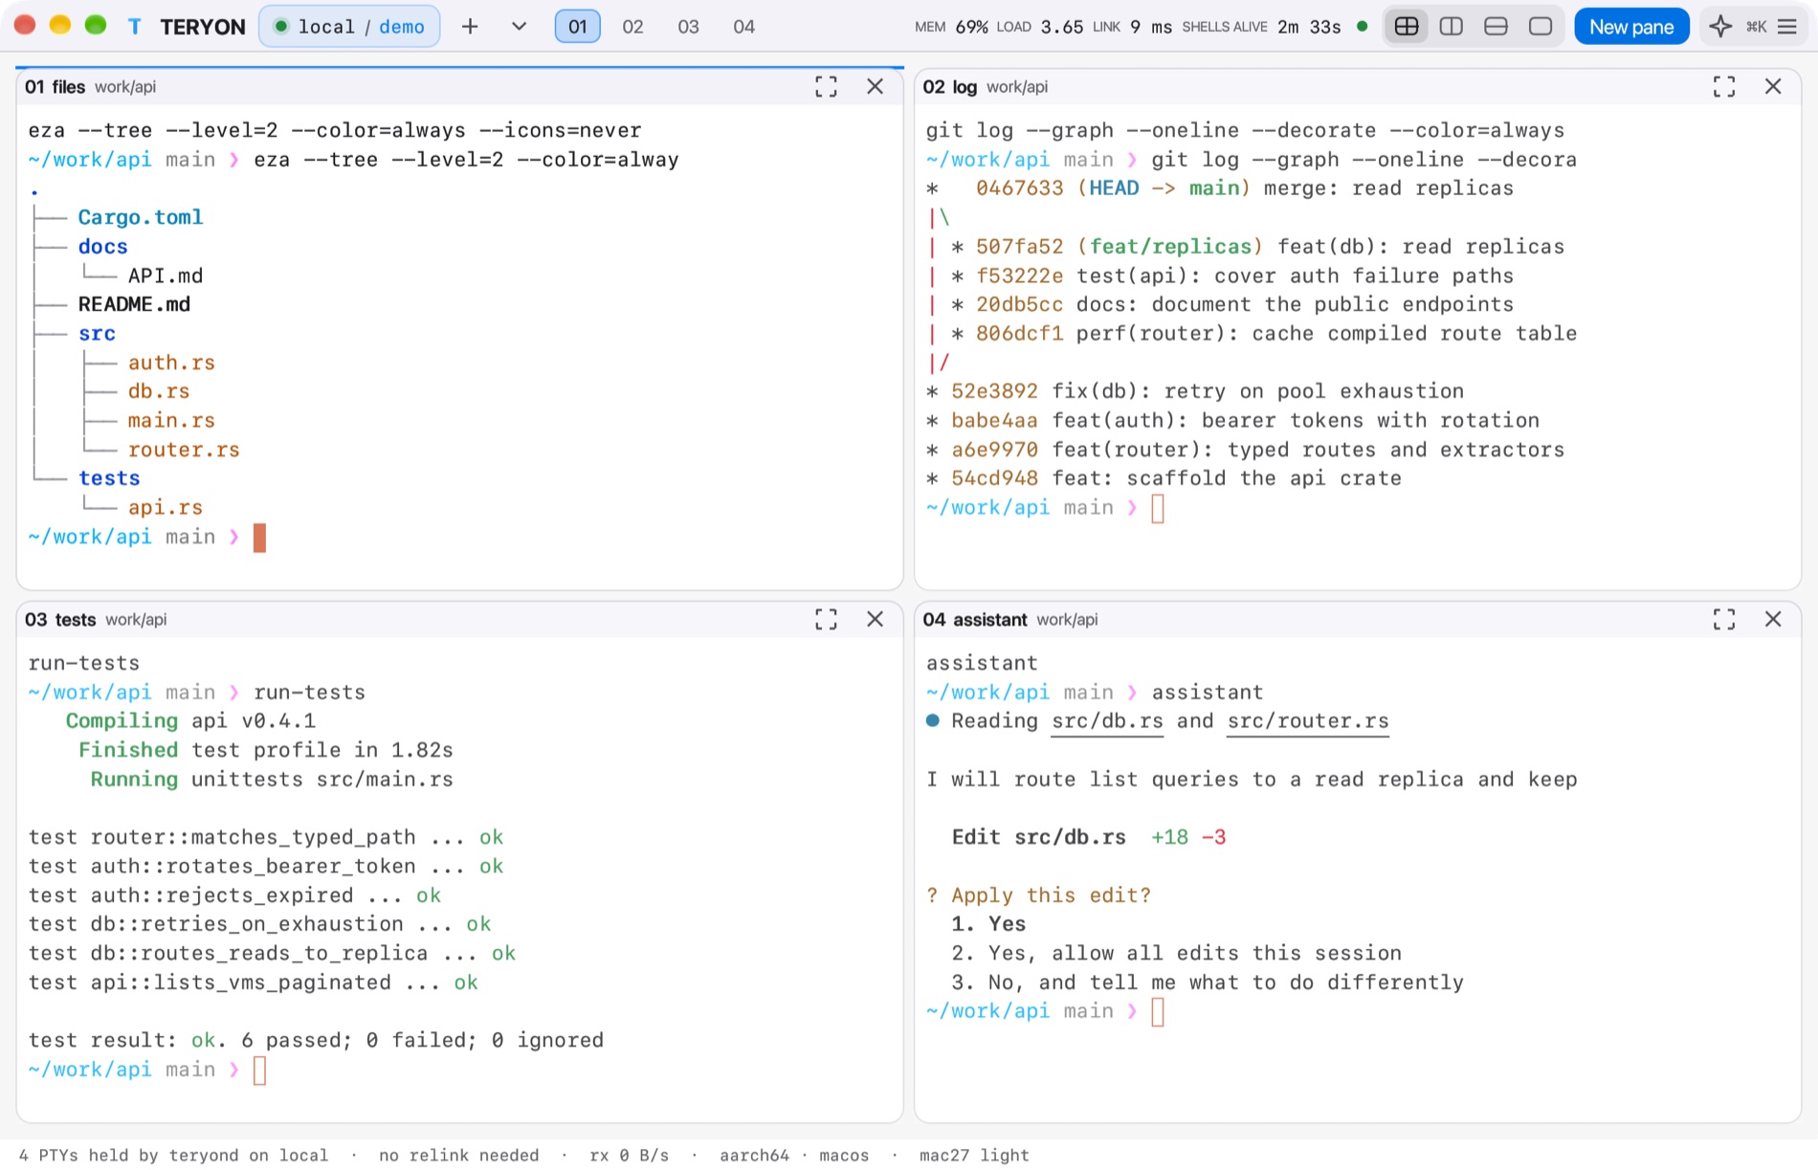Switch to grid four-pane layout
1818x1170 pixels.
coord(1407,27)
